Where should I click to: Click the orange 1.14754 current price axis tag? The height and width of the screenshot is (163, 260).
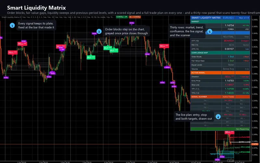(x=255, y=144)
